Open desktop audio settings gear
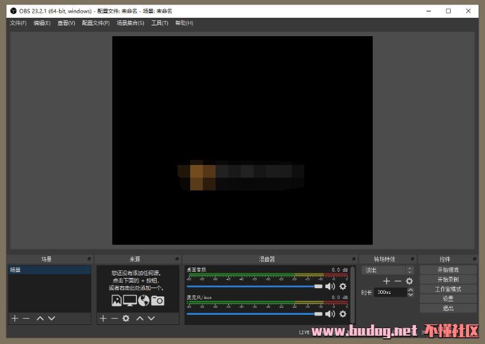This screenshot has width=485, height=344. click(x=343, y=286)
